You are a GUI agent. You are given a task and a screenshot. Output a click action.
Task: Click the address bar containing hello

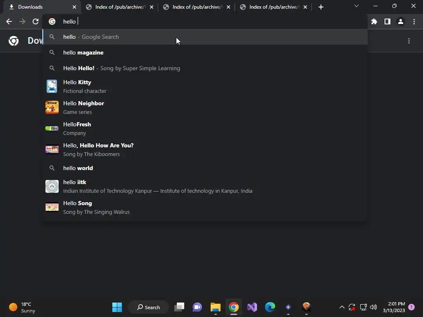[x=205, y=21]
